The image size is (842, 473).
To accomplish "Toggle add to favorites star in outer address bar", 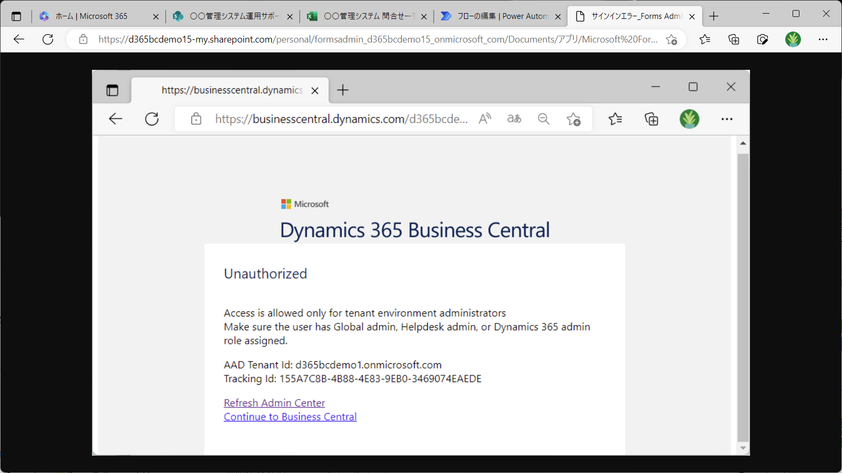I will pyautogui.click(x=672, y=39).
